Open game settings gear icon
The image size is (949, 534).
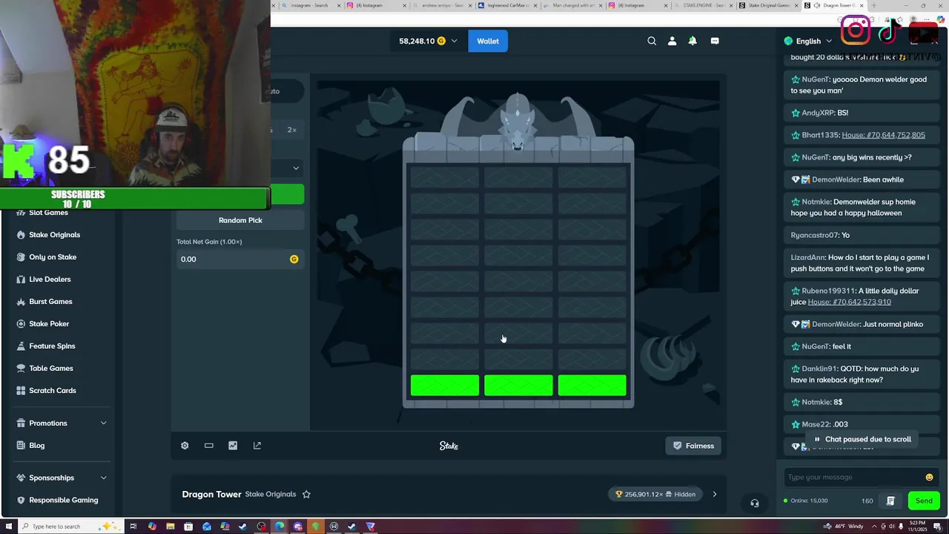(185, 446)
